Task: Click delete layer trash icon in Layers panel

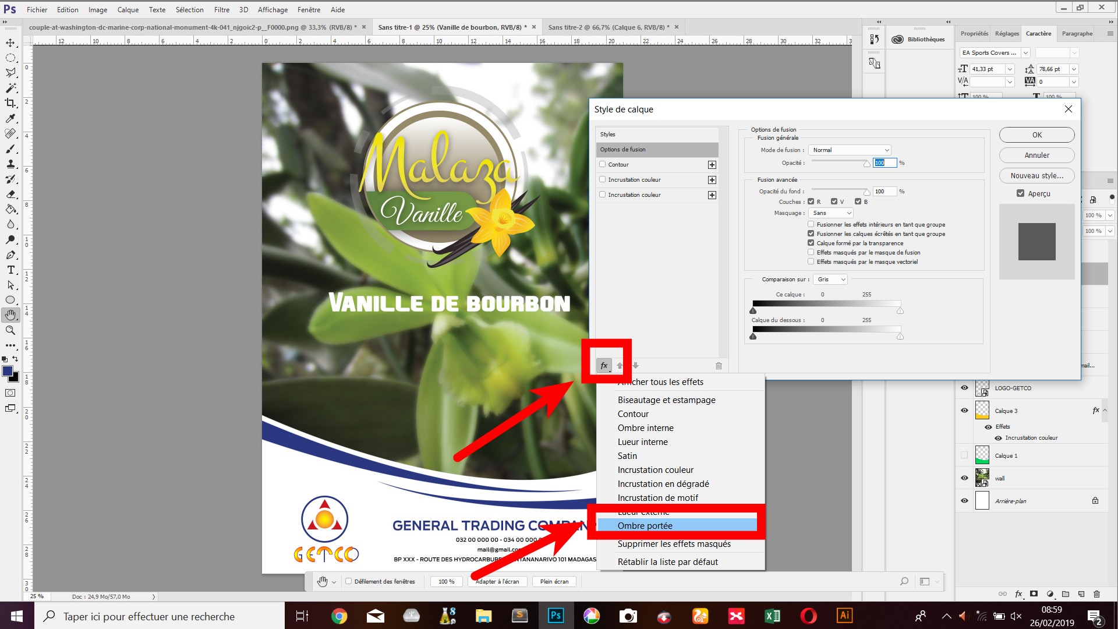Action: click(1096, 594)
